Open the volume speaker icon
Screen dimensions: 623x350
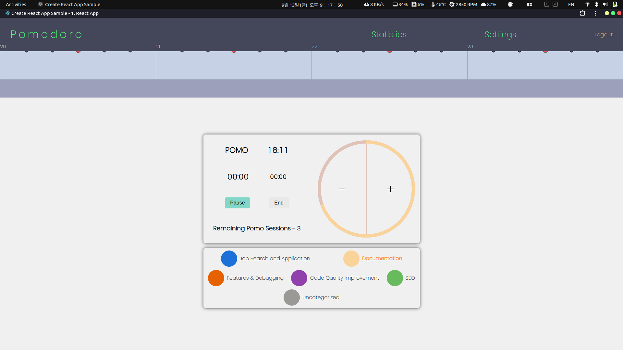[605, 5]
